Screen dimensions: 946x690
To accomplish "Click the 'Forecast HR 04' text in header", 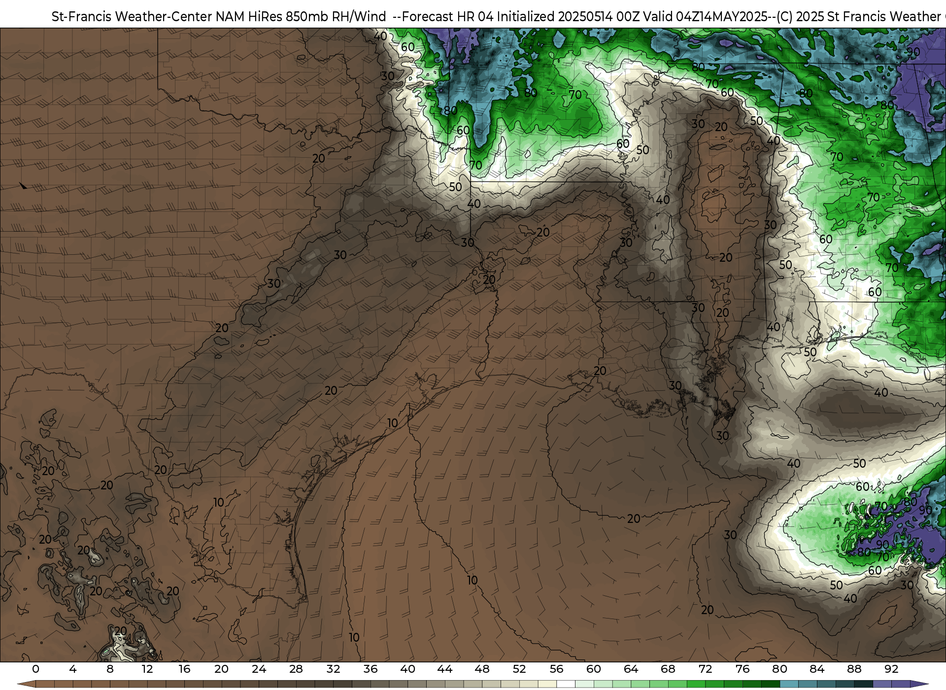I will (x=447, y=17).
